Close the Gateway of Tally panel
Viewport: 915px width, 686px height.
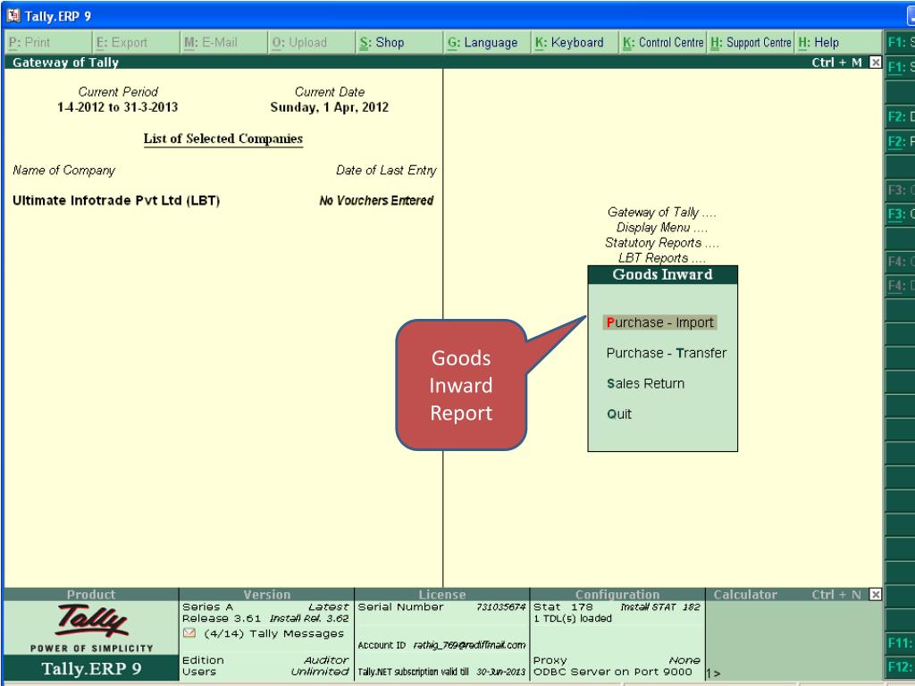tap(876, 62)
